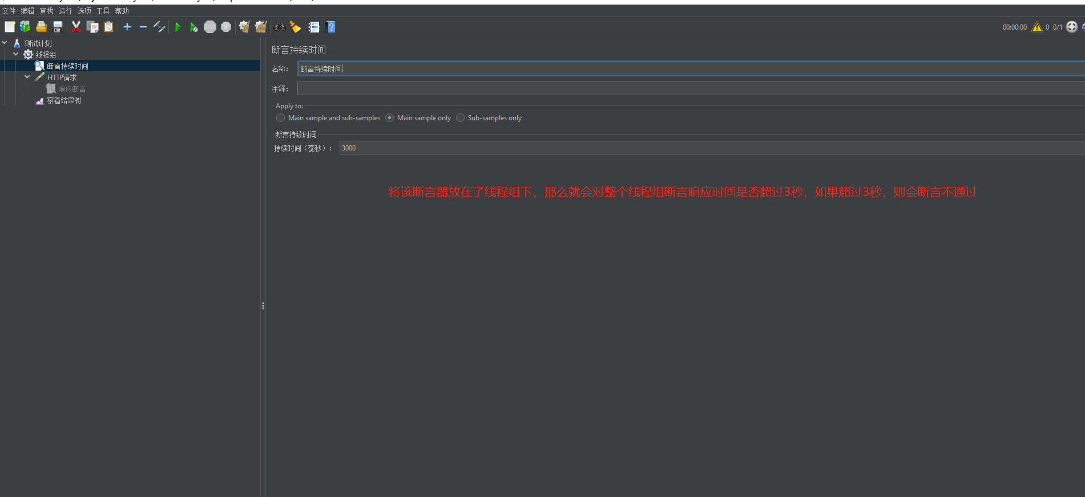This screenshot has width=1085, height=497.
Task: Click the Shutdown threads icon
Action: click(x=226, y=27)
